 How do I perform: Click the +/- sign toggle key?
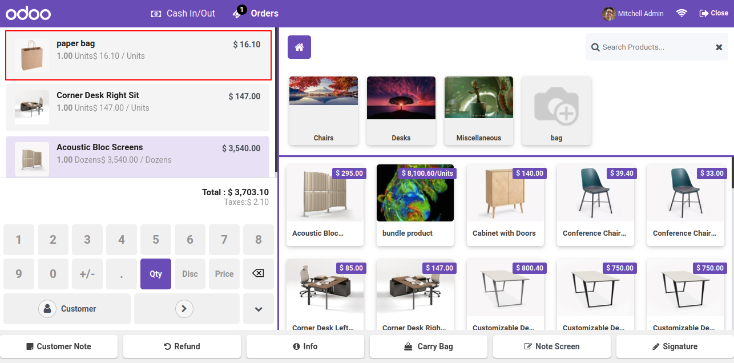(x=87, y=274)
